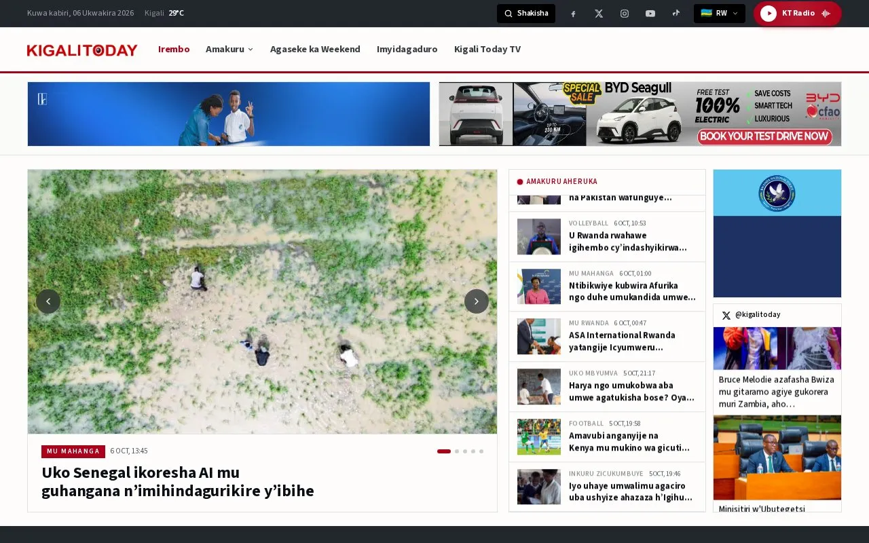This screenshot has width=869, height=543.
Task: Open the Volleyball article thumbnail
Action: tap(539, 236)
